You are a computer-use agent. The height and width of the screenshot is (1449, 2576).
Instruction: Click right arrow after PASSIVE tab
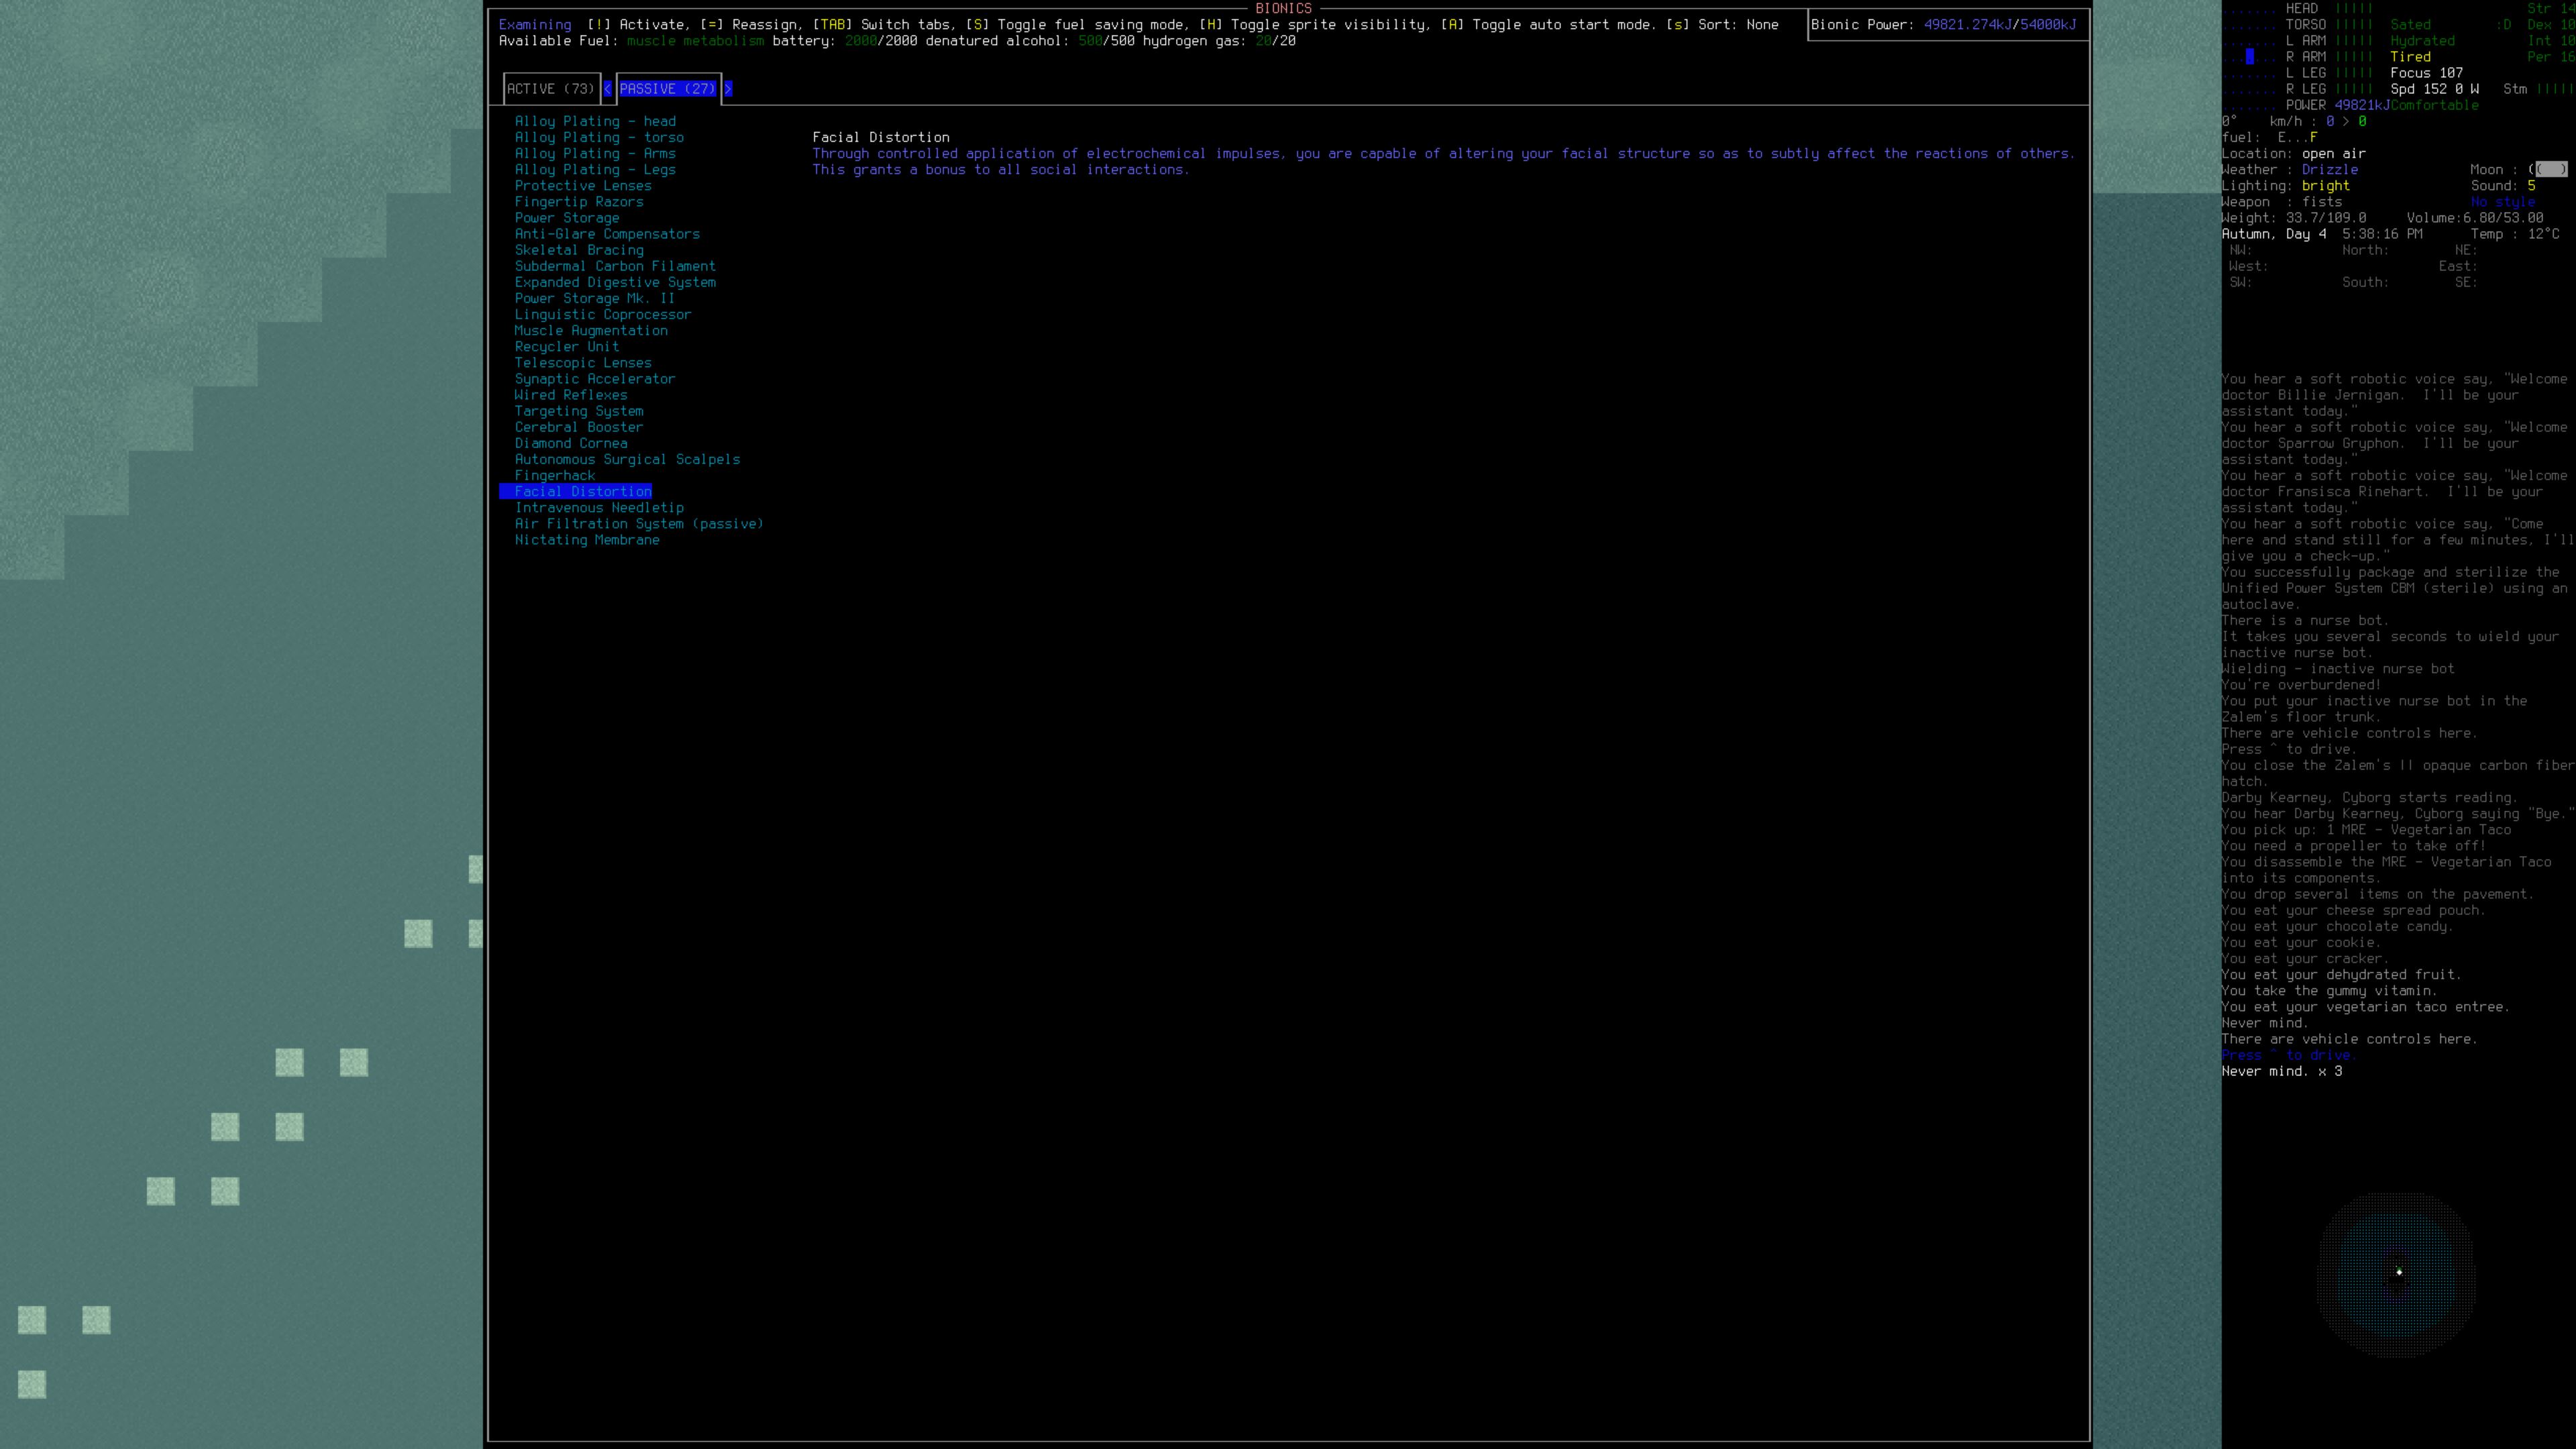(728, 89)
